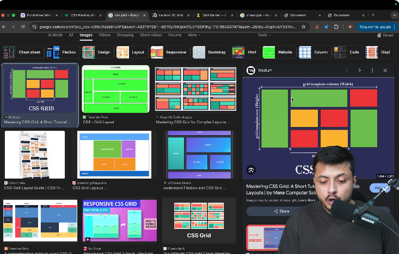The height and width of the screenshot is (254, 399).
Task: Filter images by Layout chip
Action: coord(131,52)
